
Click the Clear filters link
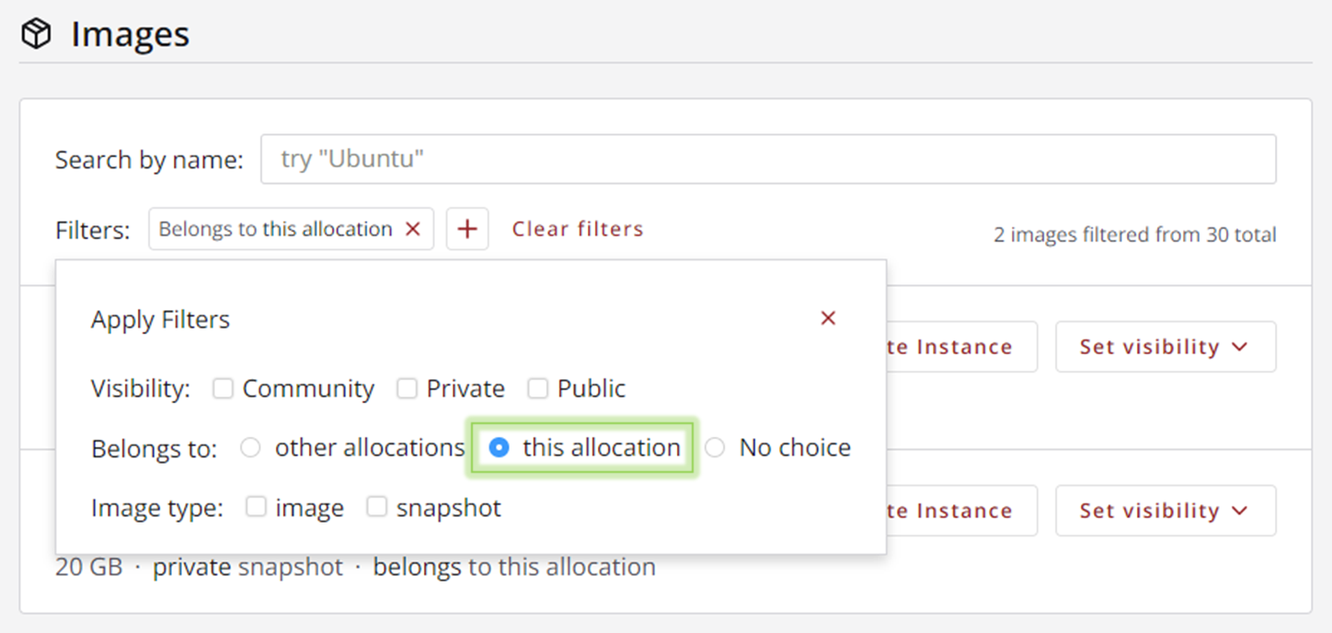(578, 229)
